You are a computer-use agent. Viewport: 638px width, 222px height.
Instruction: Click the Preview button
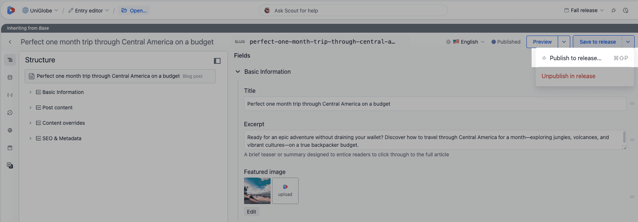(542, 42)
